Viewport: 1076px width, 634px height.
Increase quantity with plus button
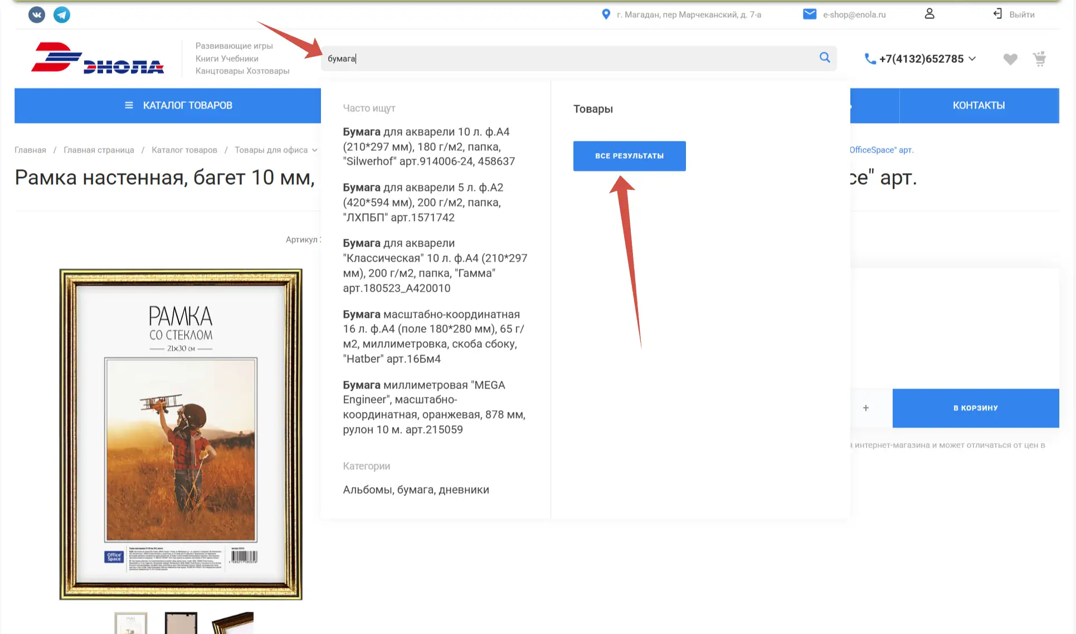pos(865,408)
